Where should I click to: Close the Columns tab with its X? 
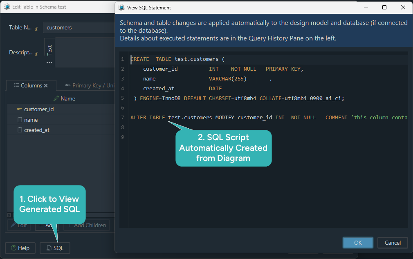point(46,85)
